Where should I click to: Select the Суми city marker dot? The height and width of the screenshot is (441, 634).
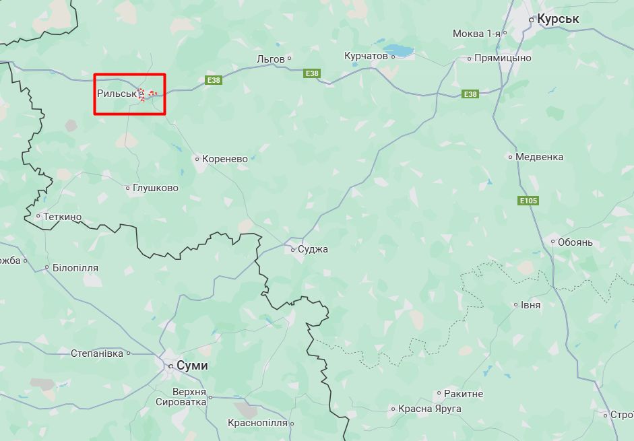pyautogui.click(x=170, y=366)
